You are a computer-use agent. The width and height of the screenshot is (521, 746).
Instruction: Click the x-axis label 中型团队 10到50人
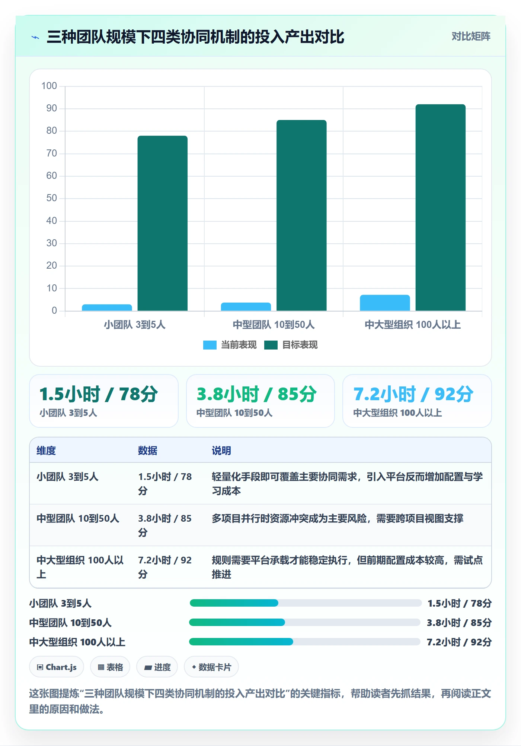point(274,325)
